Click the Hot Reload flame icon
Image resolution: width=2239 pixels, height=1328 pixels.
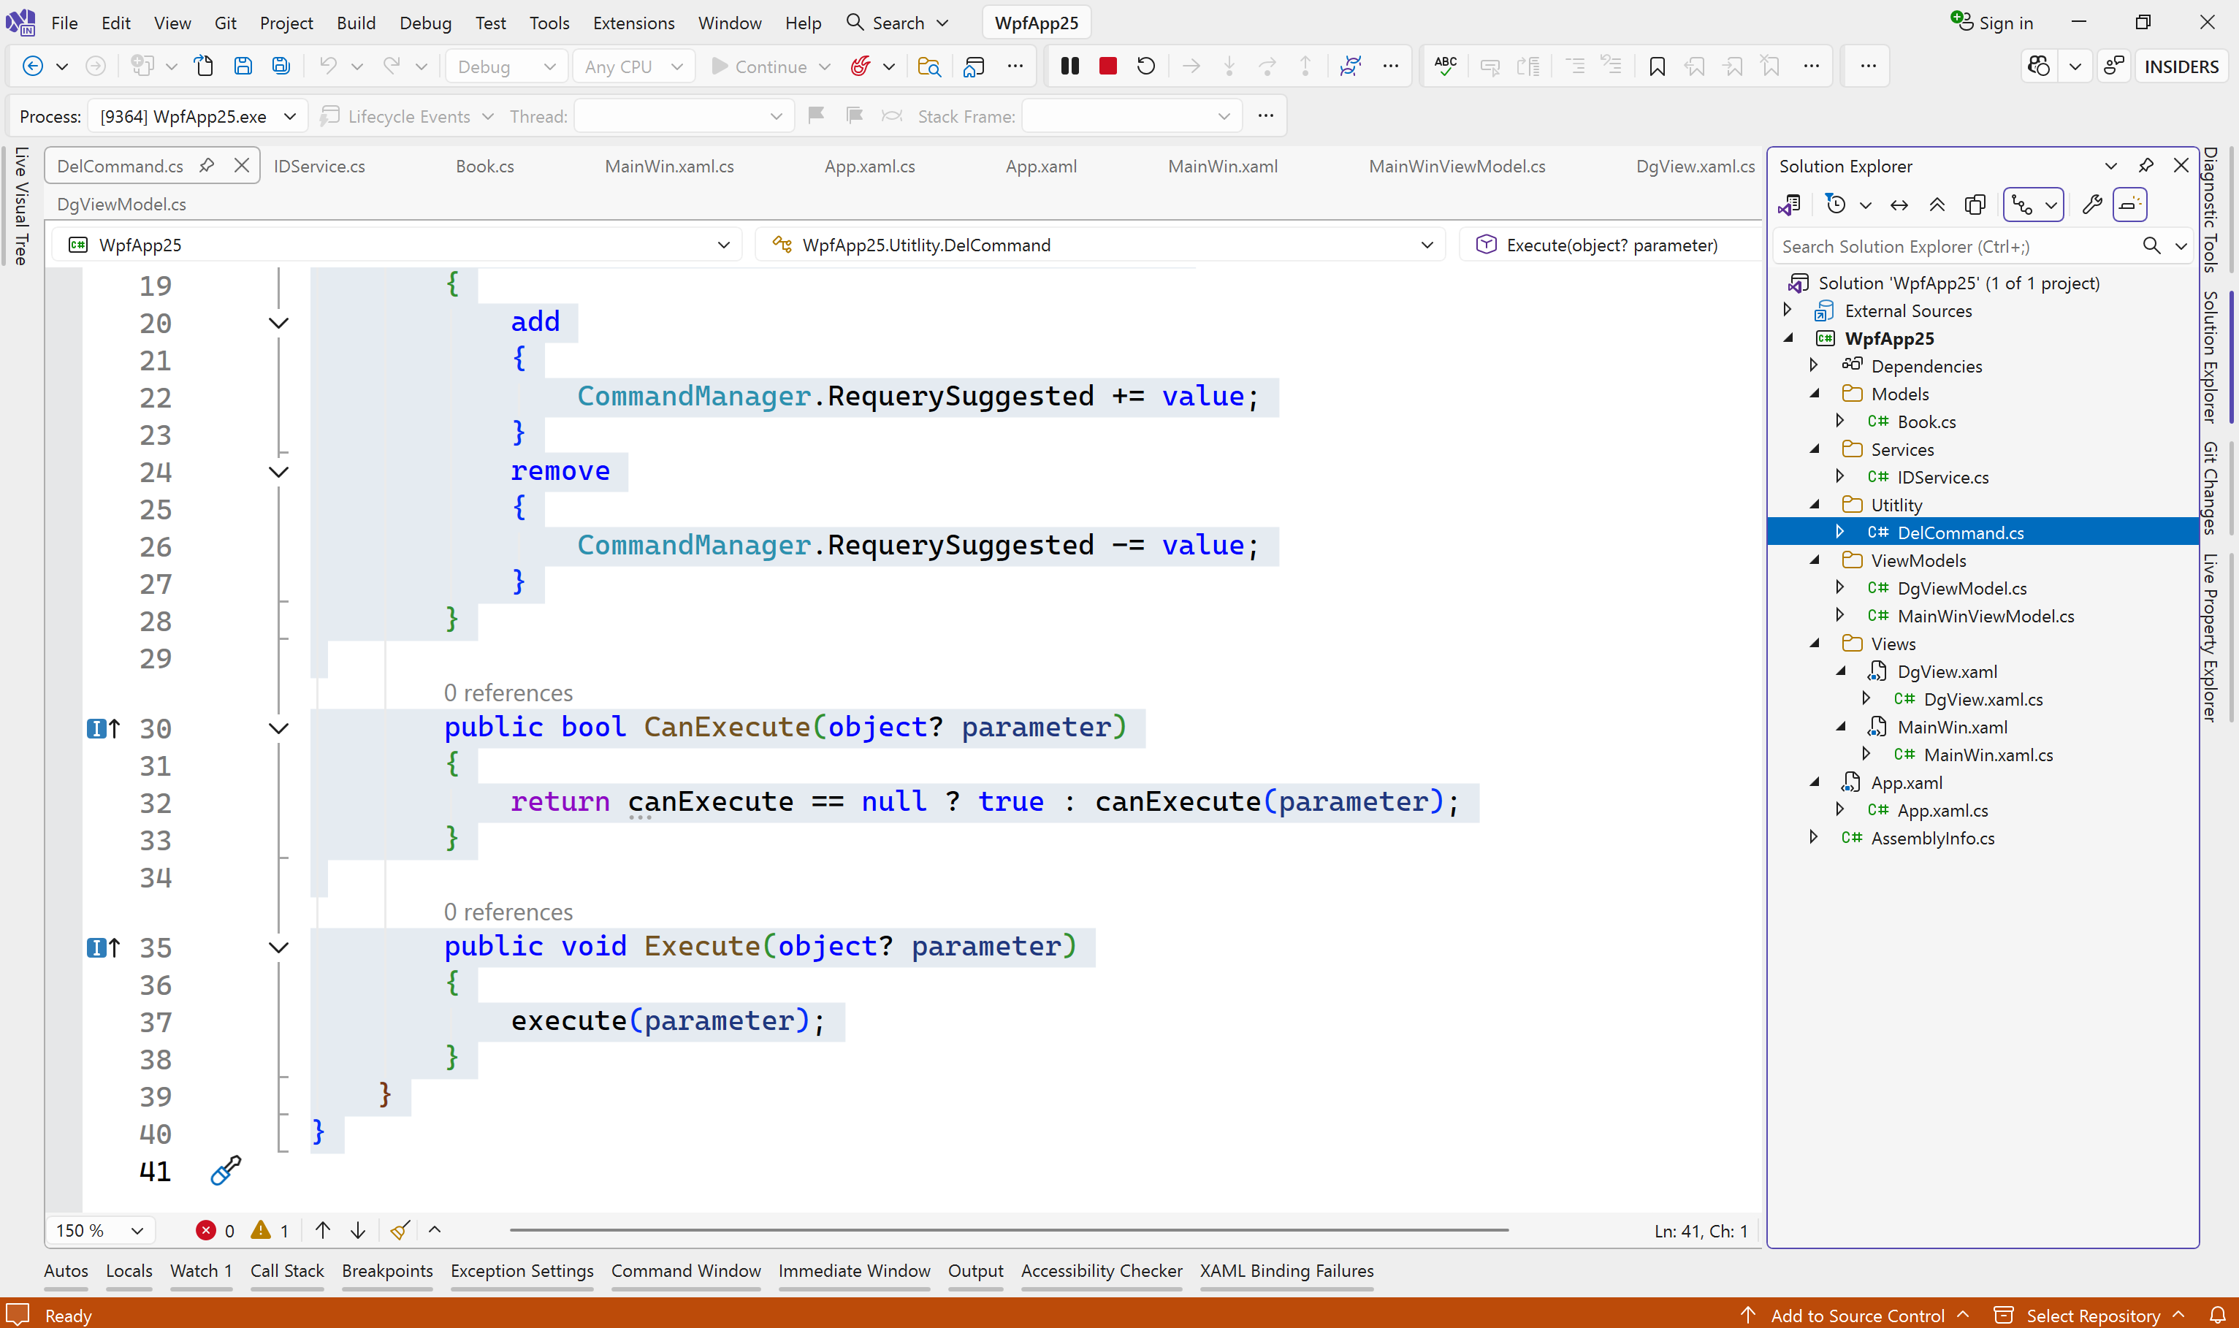pyautogui.click(x=860, y=66)
